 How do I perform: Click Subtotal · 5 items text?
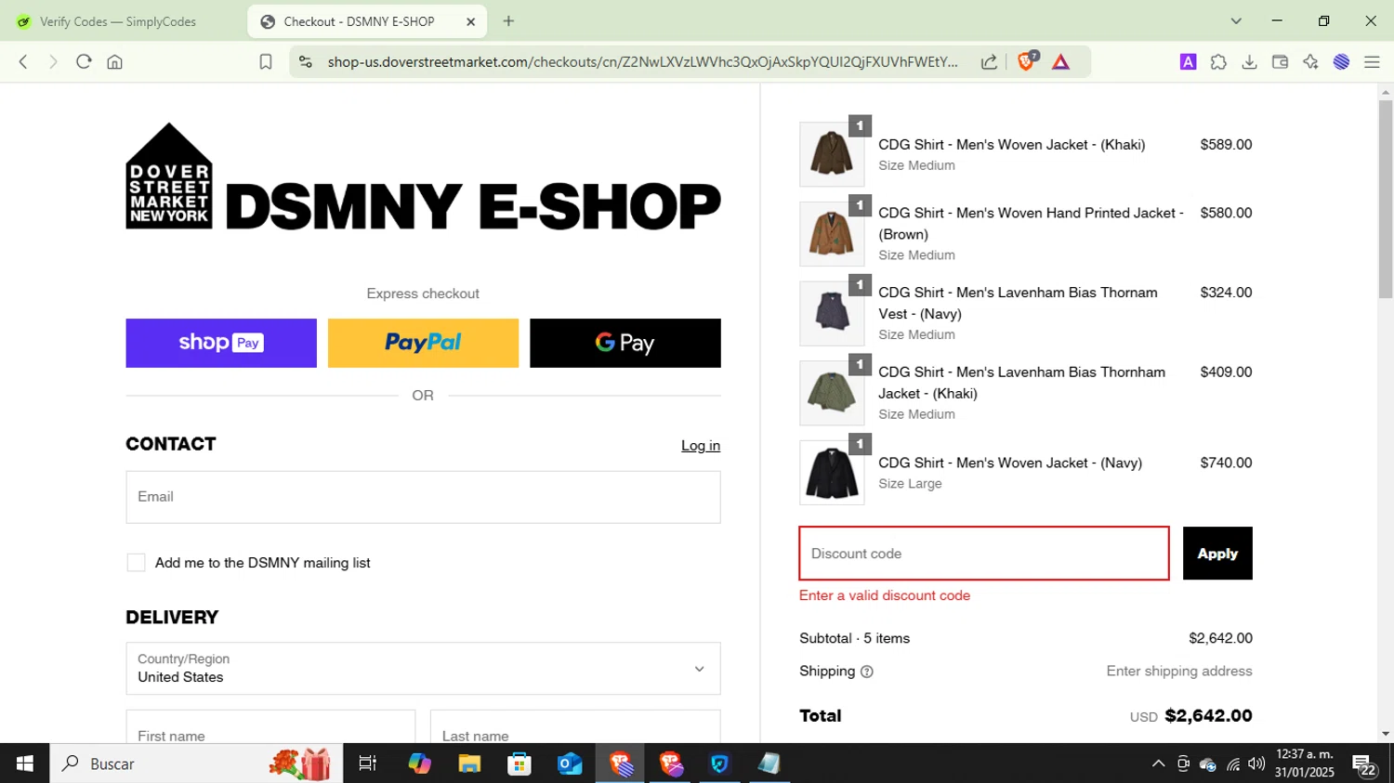(x=855, y=638)
